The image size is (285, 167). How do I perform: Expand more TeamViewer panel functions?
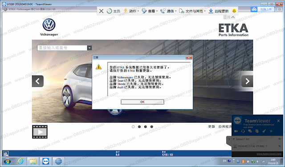click(x=271, y=131)
